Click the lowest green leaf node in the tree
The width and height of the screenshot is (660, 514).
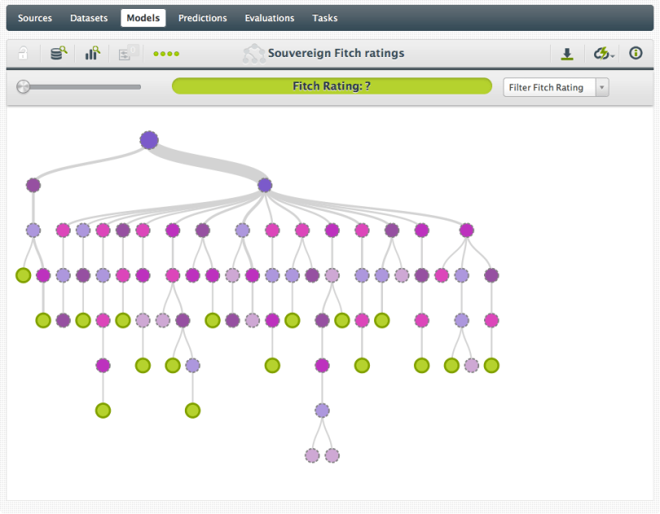[x=103, y=411]
